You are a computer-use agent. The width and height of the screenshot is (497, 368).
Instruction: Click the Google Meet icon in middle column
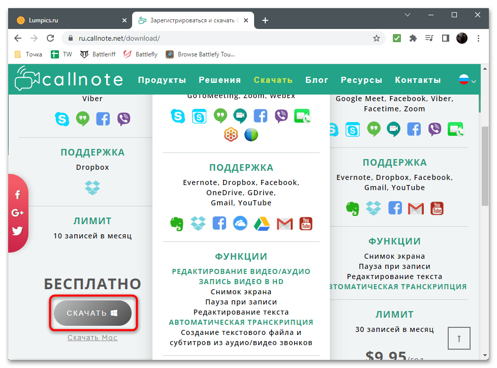coord(240,116)
